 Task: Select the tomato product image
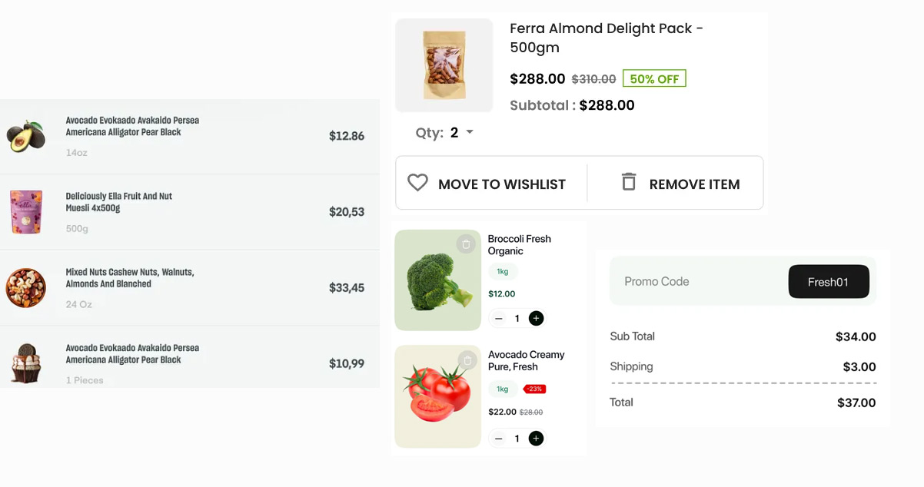point(437,396)
